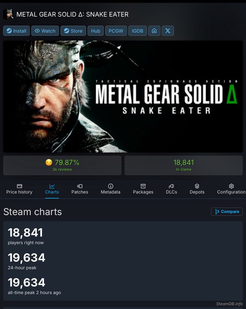246x309 pixels.
Task: Click the Install button with Steam icon
Action: coord(17,31)
